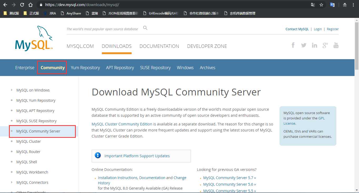Open the 合作社微信端0.2版本 bookmark

(x=201, y=13)
